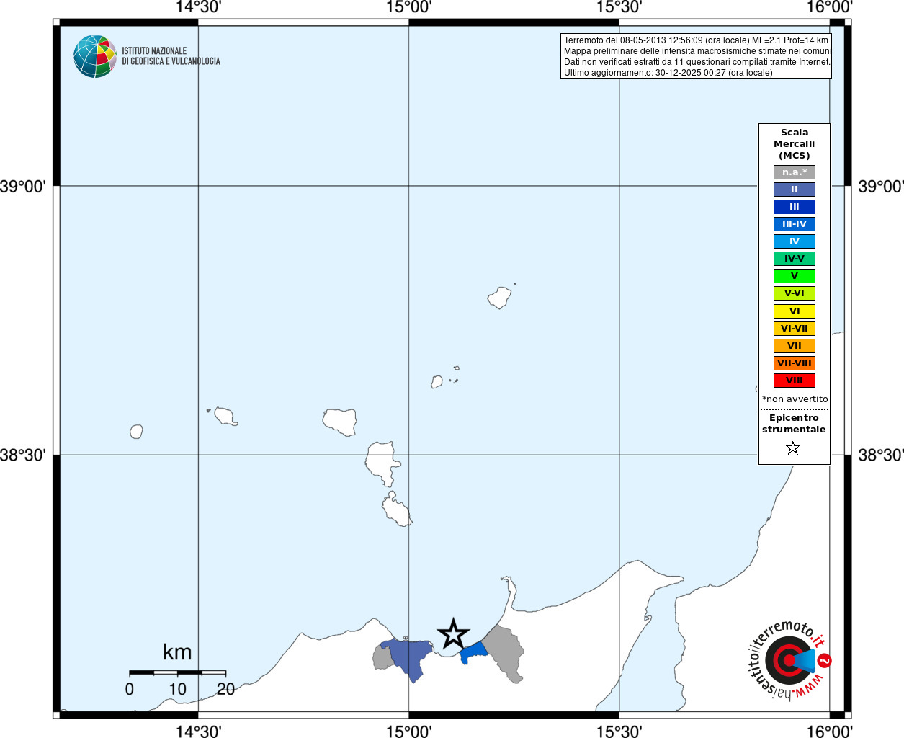Click the bright blue III-IV municipality
Viewport: 904px width, 738px height.
pos(473,653)
